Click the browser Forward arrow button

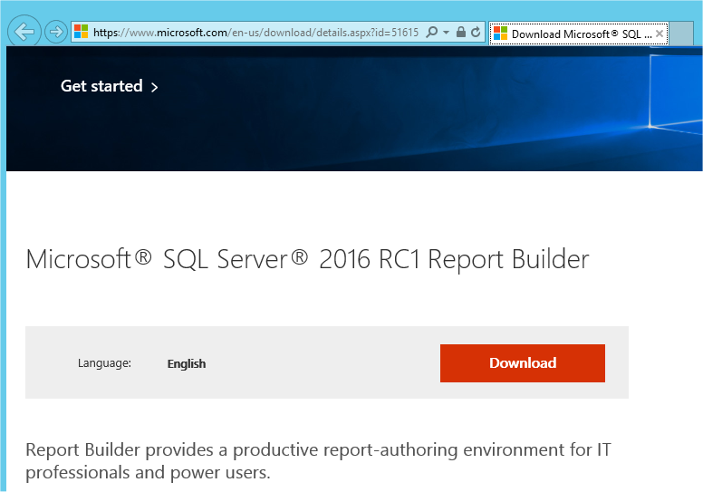tap(56, 32)
